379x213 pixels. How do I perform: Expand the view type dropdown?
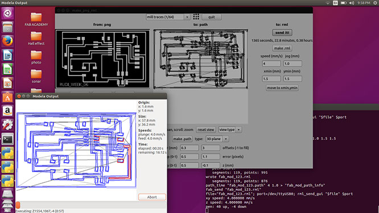coord(230,130)
